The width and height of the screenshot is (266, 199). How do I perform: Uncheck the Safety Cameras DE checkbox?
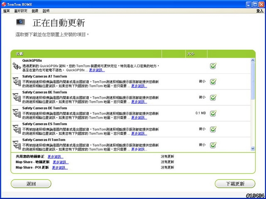(x=213, y=113)
